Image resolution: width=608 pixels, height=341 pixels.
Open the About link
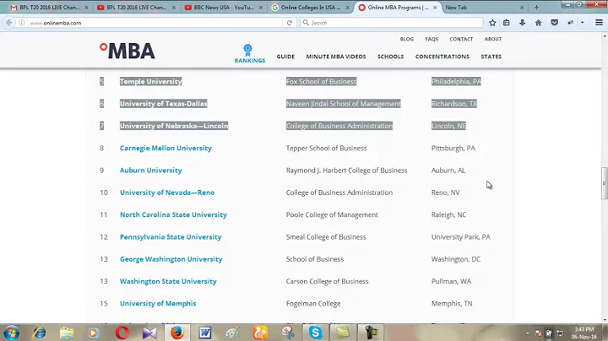(493, 39)
